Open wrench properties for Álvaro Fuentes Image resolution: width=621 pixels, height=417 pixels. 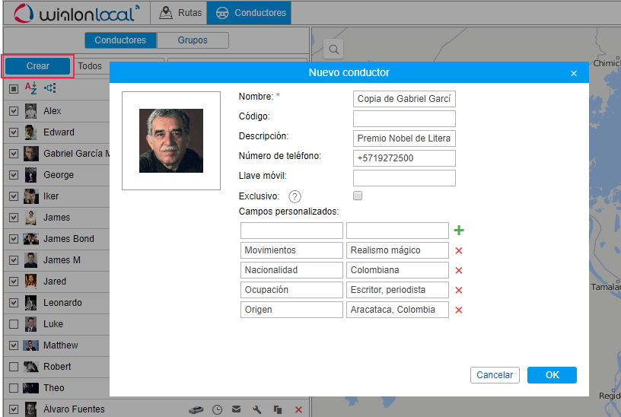pos(257,409)
